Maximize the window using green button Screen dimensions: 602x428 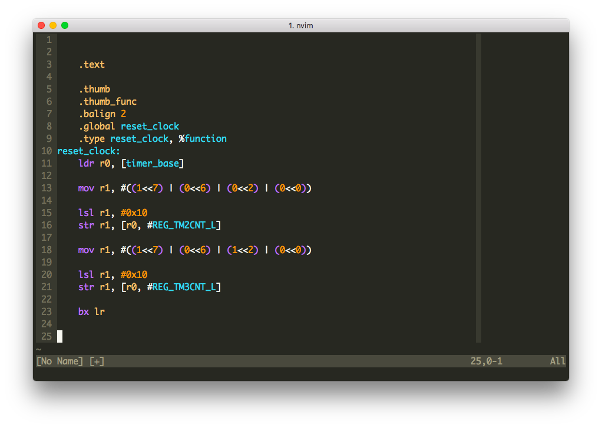[x=65, y=25]
